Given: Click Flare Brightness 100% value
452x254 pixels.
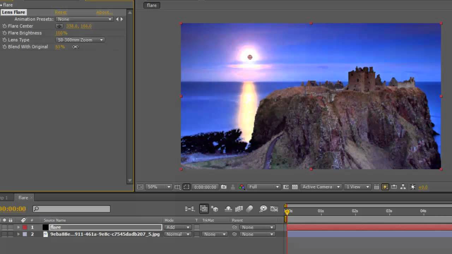Looking at the screenshot, I should 61,33.
